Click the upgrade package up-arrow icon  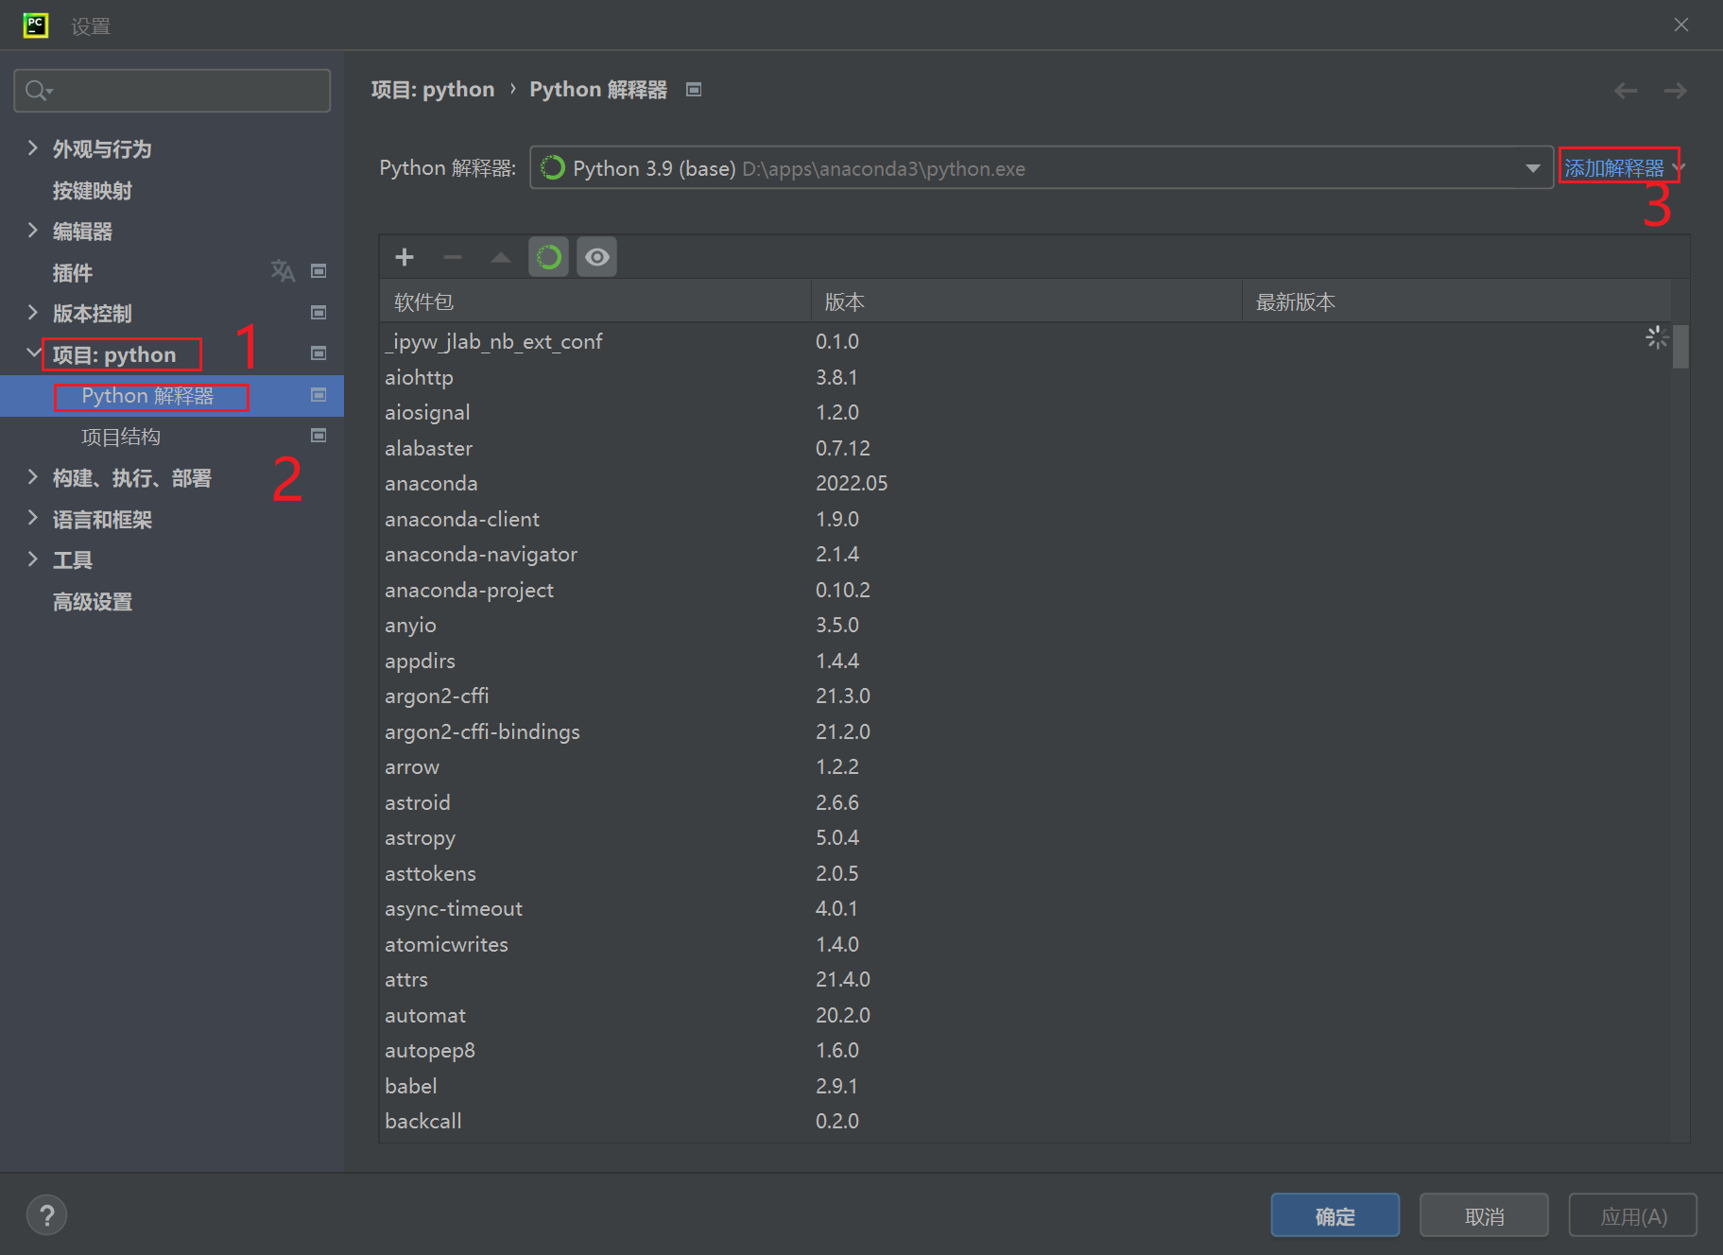pyautogui.click(x=501, y=257)
